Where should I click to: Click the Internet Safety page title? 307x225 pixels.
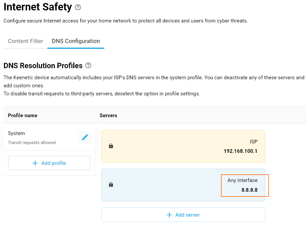pos(38,7)
